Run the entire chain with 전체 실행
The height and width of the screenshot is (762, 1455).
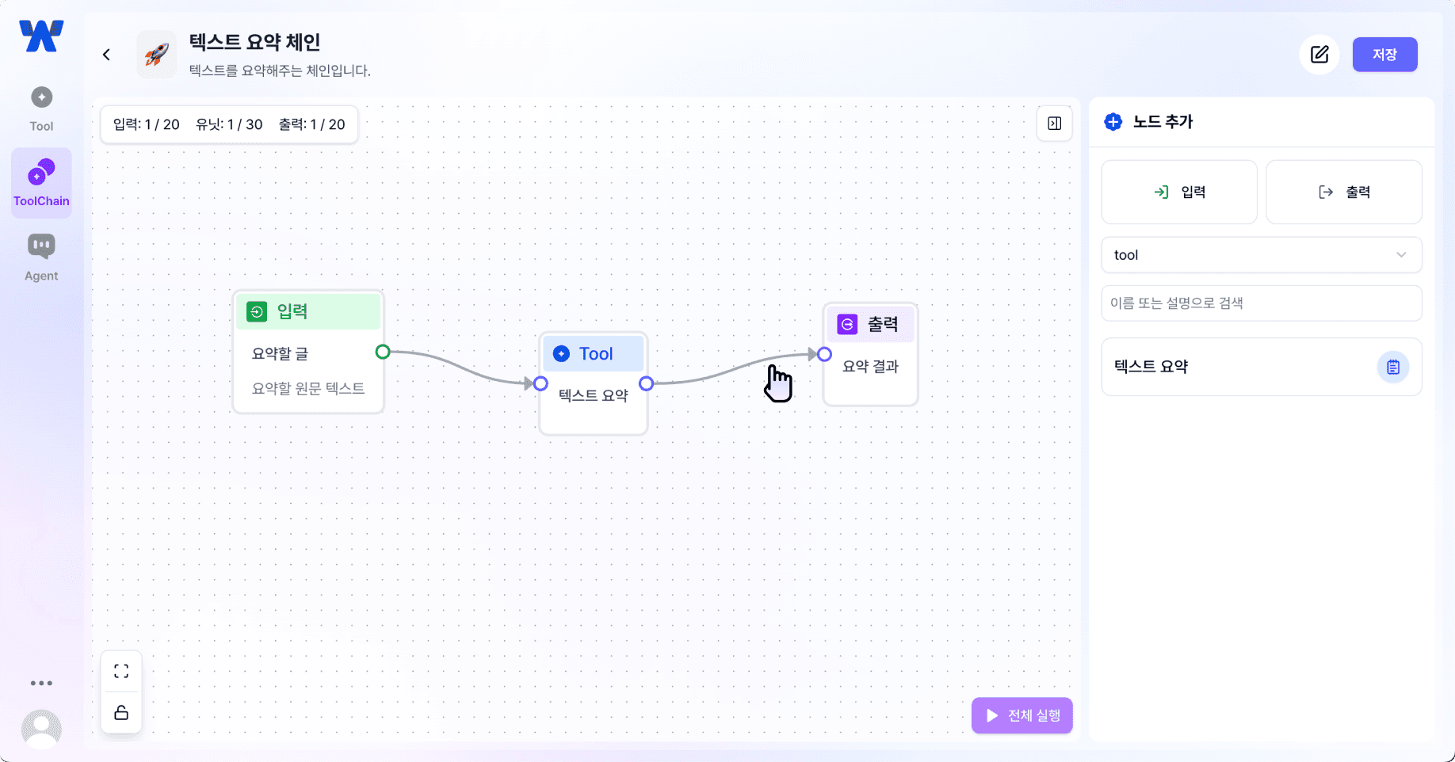pyautogui.click(x=1022, y=715)
